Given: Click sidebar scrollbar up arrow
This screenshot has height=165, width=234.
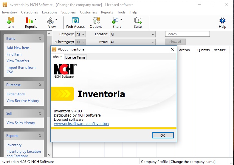Looking at the screenshot, I should coord(49,34).
